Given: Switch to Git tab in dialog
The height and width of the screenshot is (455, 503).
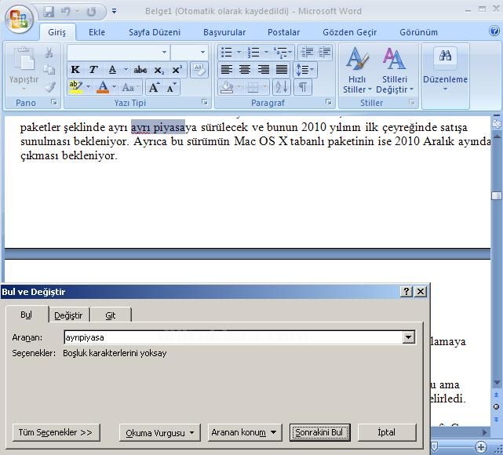Looking at the screenshot, I should (111, 315).
